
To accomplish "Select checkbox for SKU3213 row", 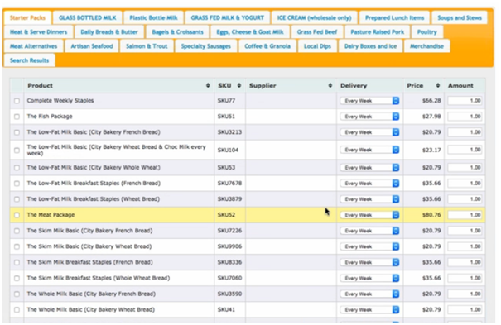I will coord(17,132).
